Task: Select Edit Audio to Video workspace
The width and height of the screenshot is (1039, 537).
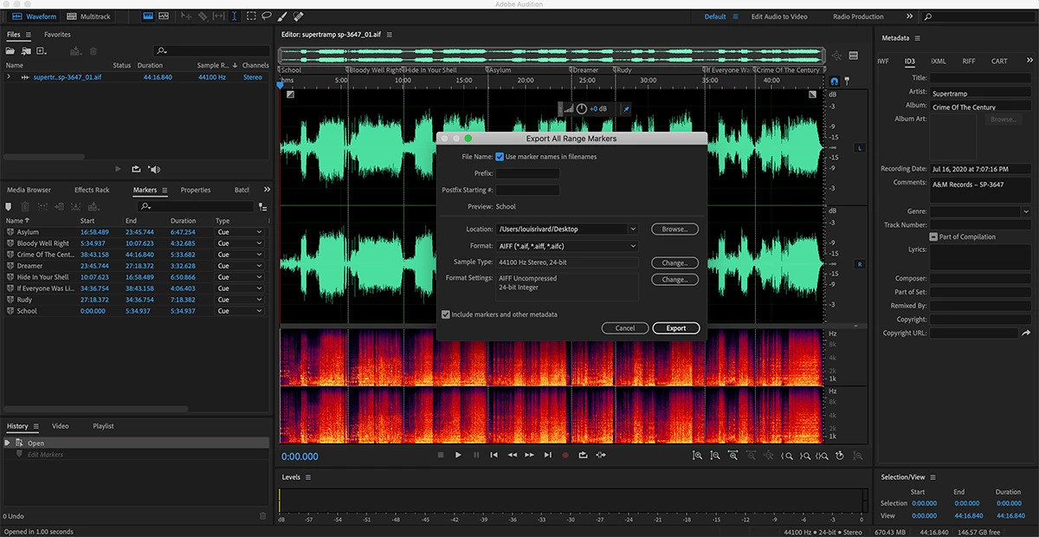Action: pos(779,16)
